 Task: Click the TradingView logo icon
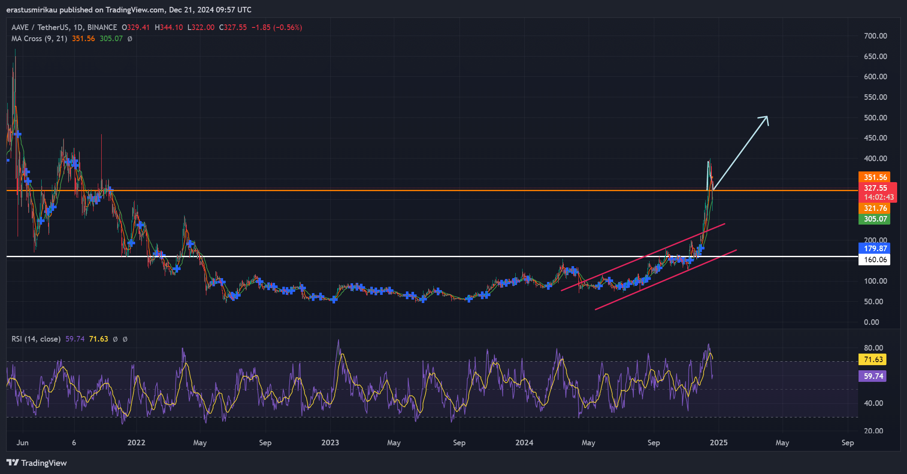click(x=12, y=462)
